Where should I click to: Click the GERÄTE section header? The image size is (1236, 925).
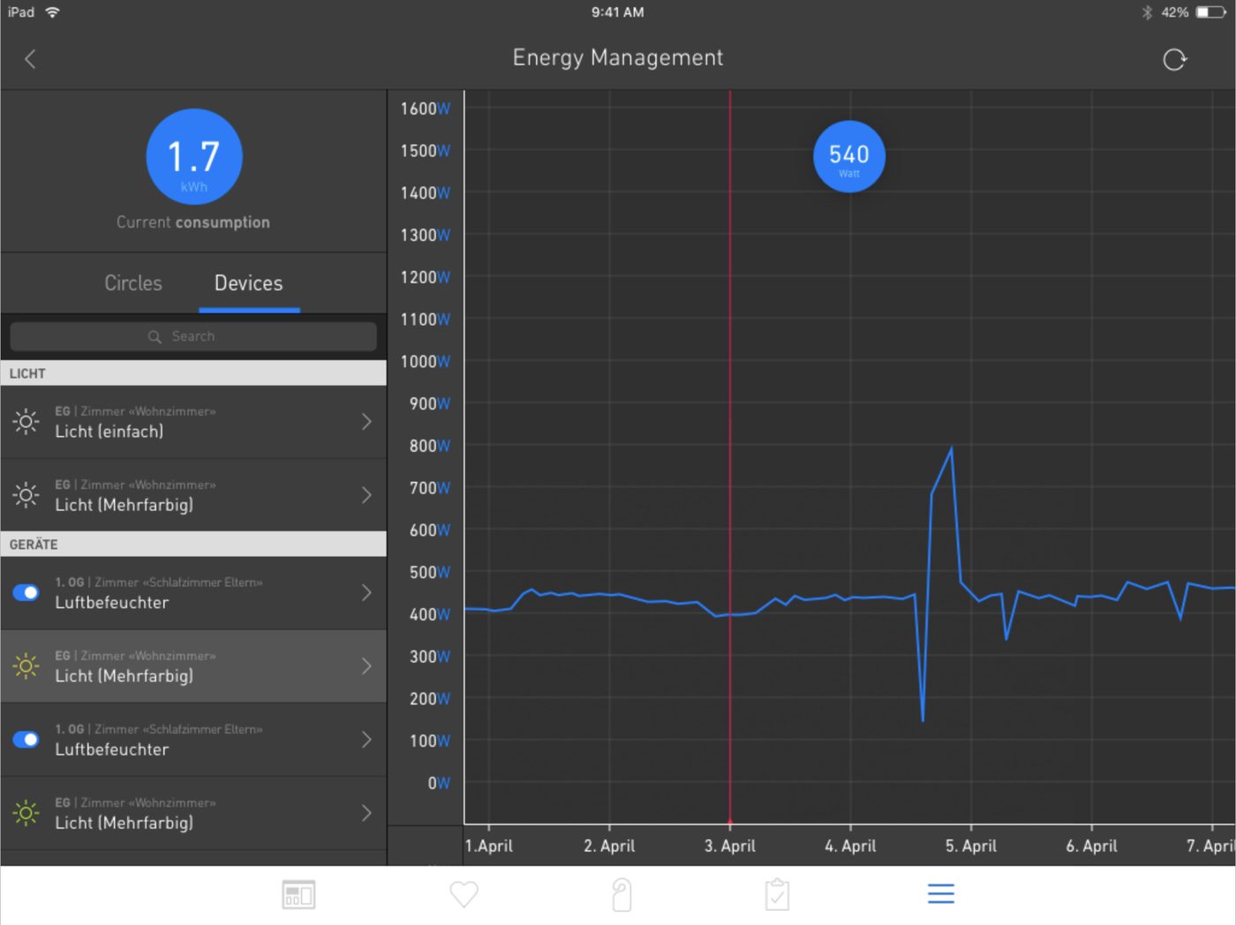coord(193,545)
